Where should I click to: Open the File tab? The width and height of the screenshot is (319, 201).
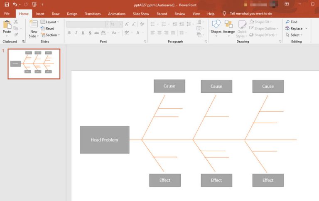(x=7, y=14)
